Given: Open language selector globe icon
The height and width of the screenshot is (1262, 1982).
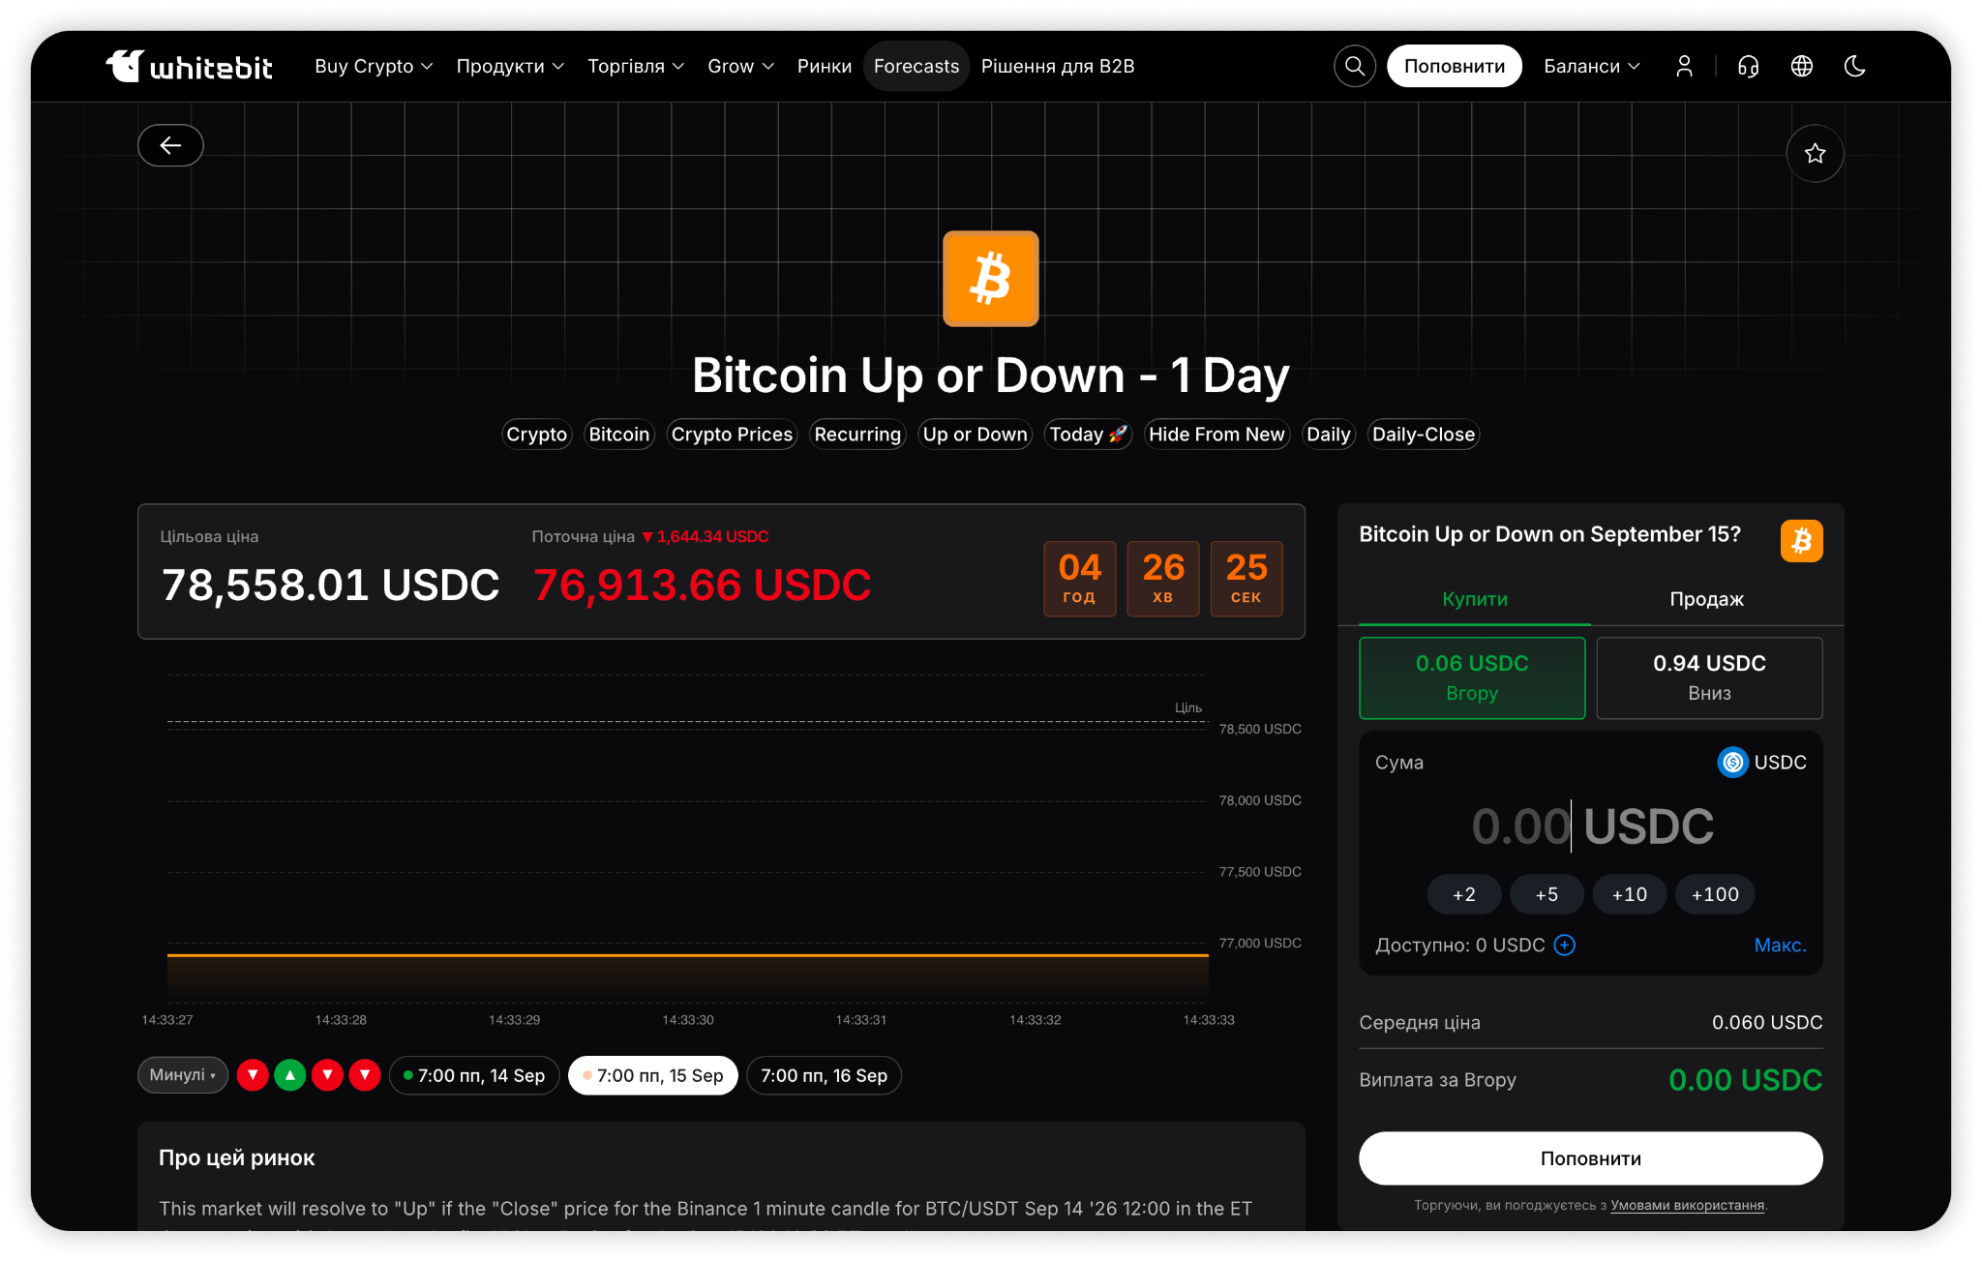Looking at the screenshot, I should 1801,66.
